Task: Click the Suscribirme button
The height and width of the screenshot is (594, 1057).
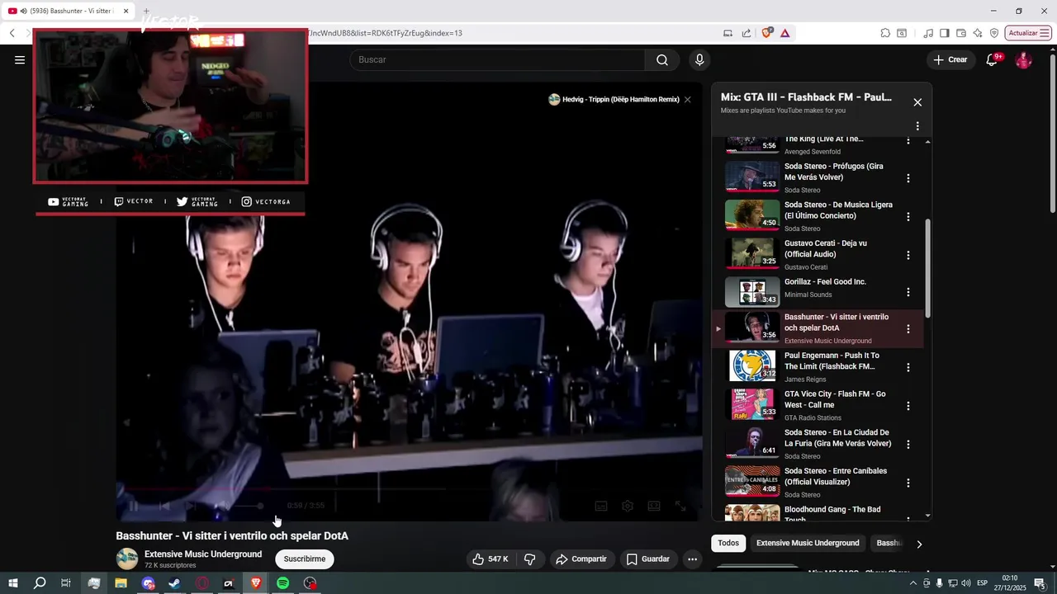Action: click(305, 559)
